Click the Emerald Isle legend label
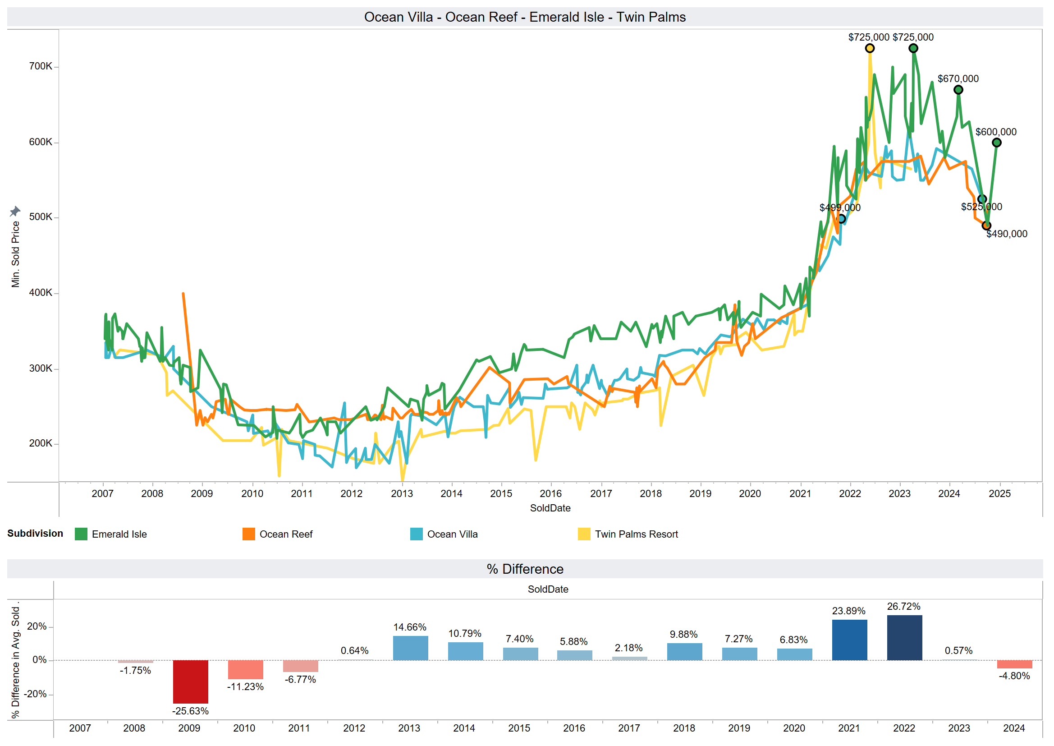Image resolution: width=1054 pixels, height=746 pixels. pyautogui.click(x=119, y=534)
